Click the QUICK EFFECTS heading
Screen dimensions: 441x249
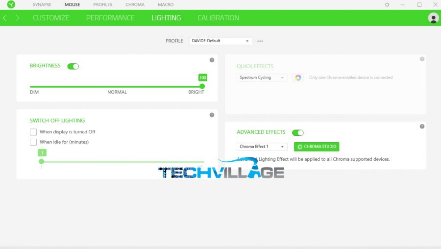pyautogui.click(x=255, y=66)
